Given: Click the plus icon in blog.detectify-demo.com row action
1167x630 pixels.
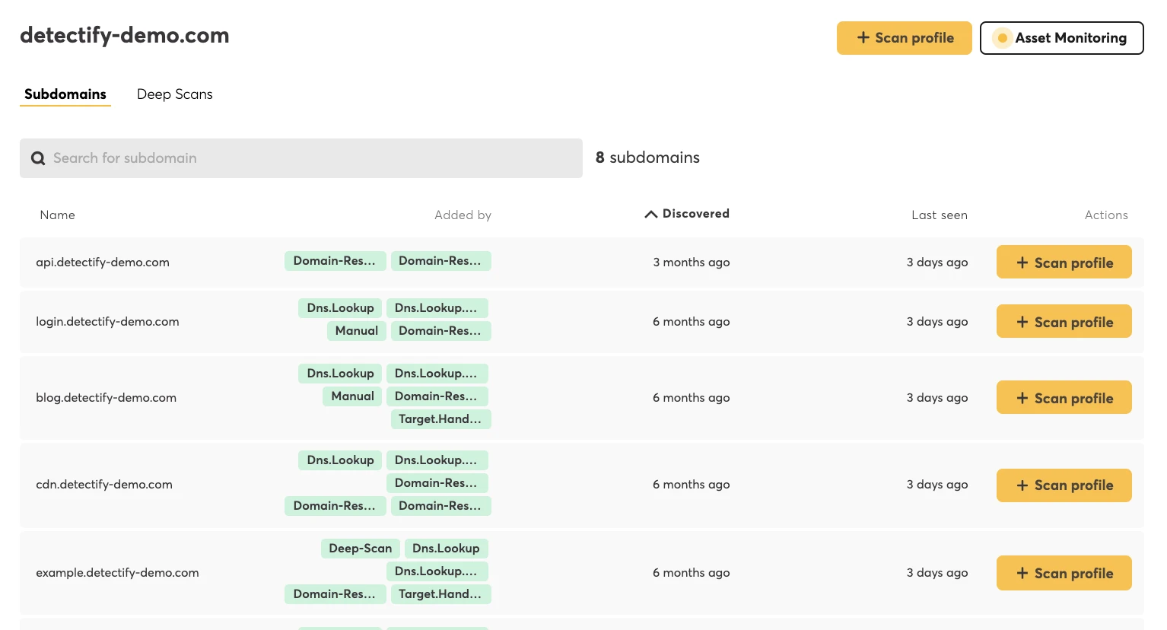Looking at the screenshot, I should 1022,397.
